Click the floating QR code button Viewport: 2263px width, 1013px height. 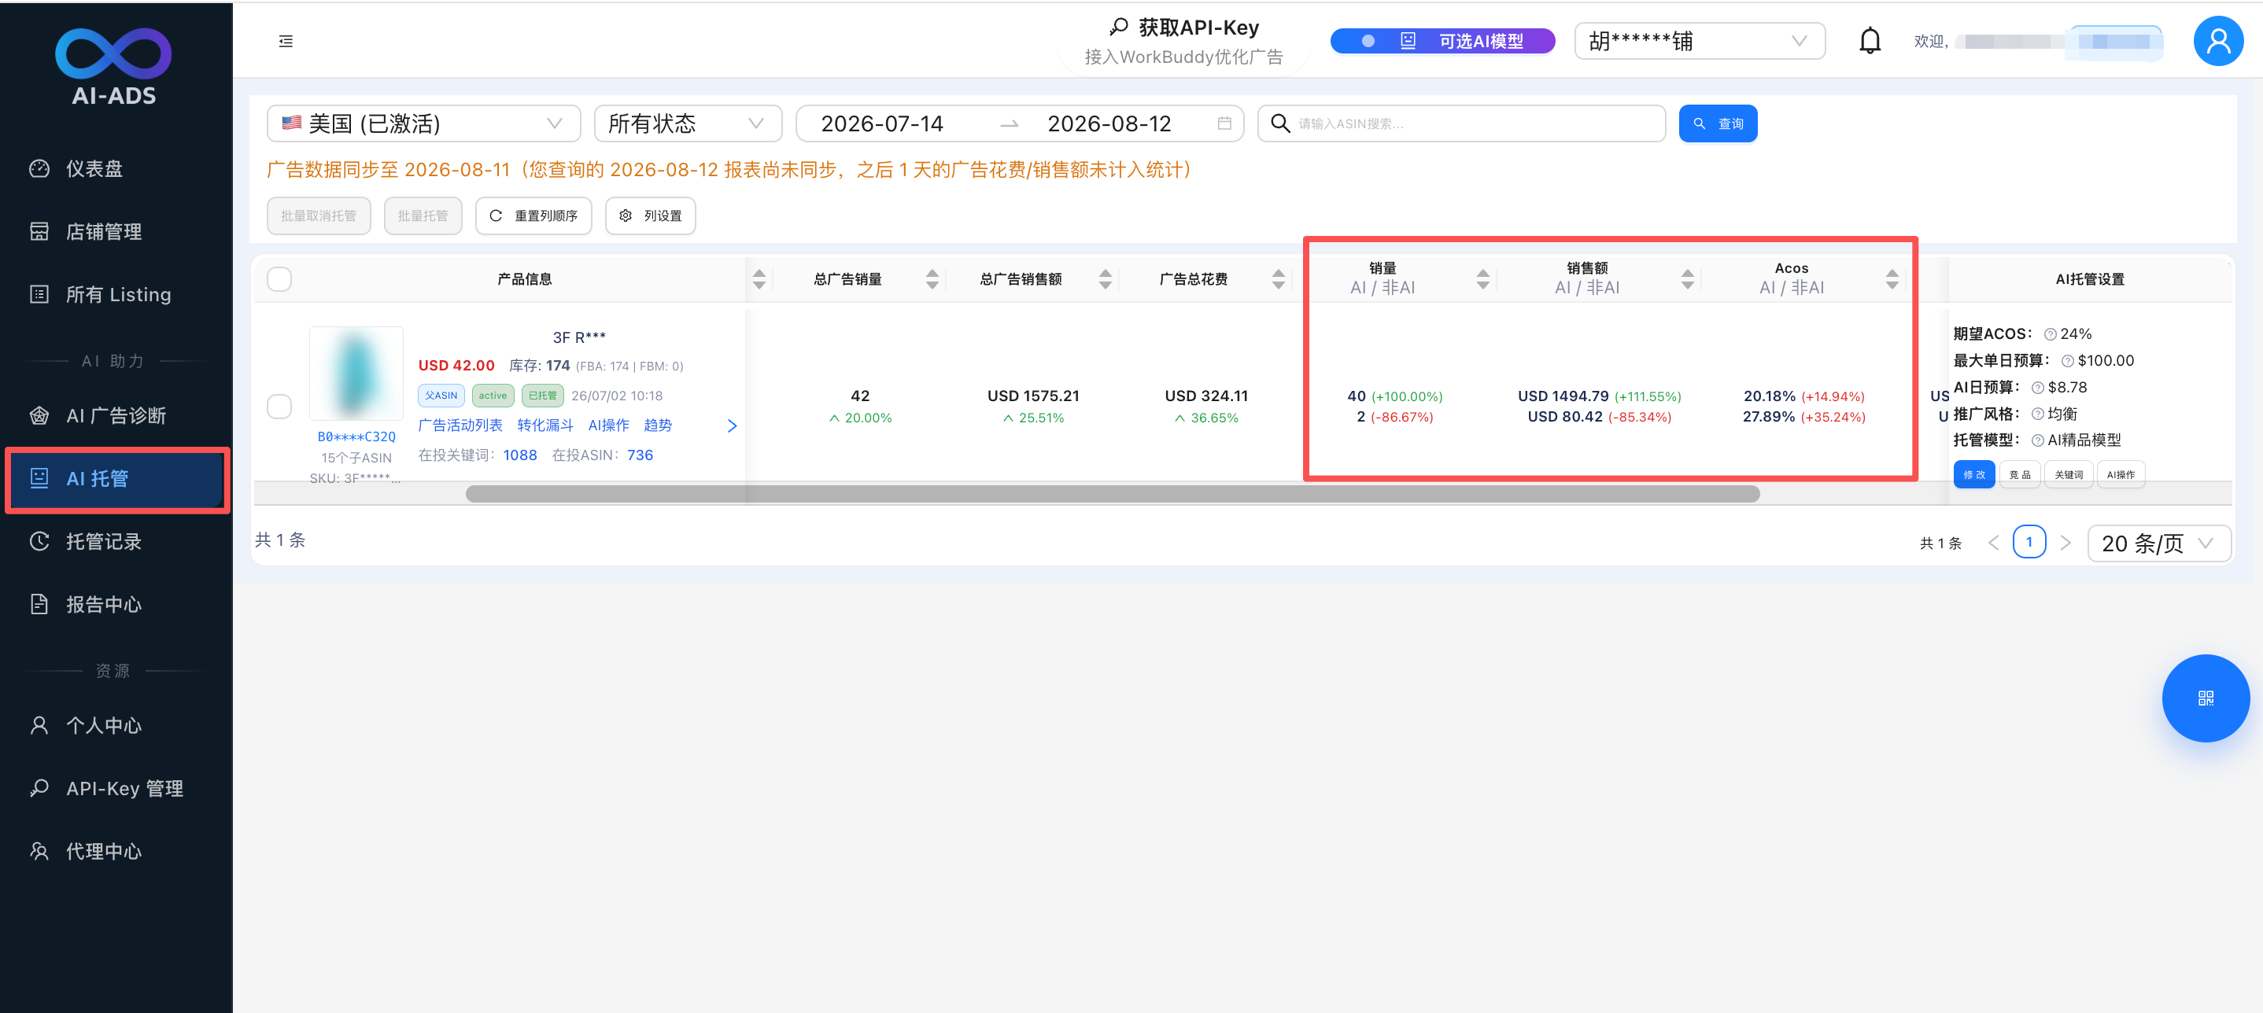click(x=2205, y=698)
